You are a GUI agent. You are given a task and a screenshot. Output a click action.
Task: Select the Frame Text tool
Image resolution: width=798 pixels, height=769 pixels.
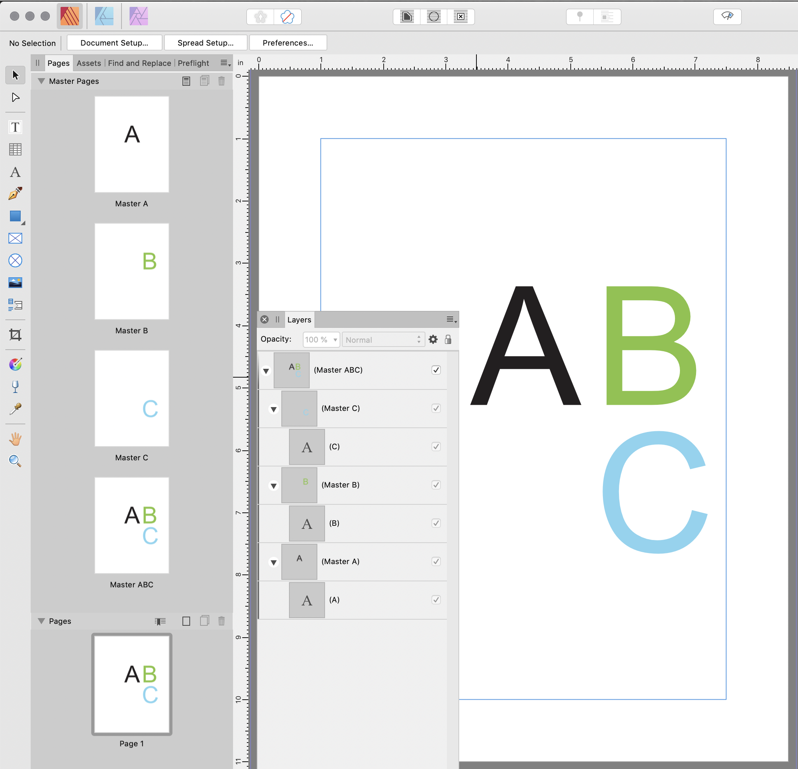[x=15, y=128]
